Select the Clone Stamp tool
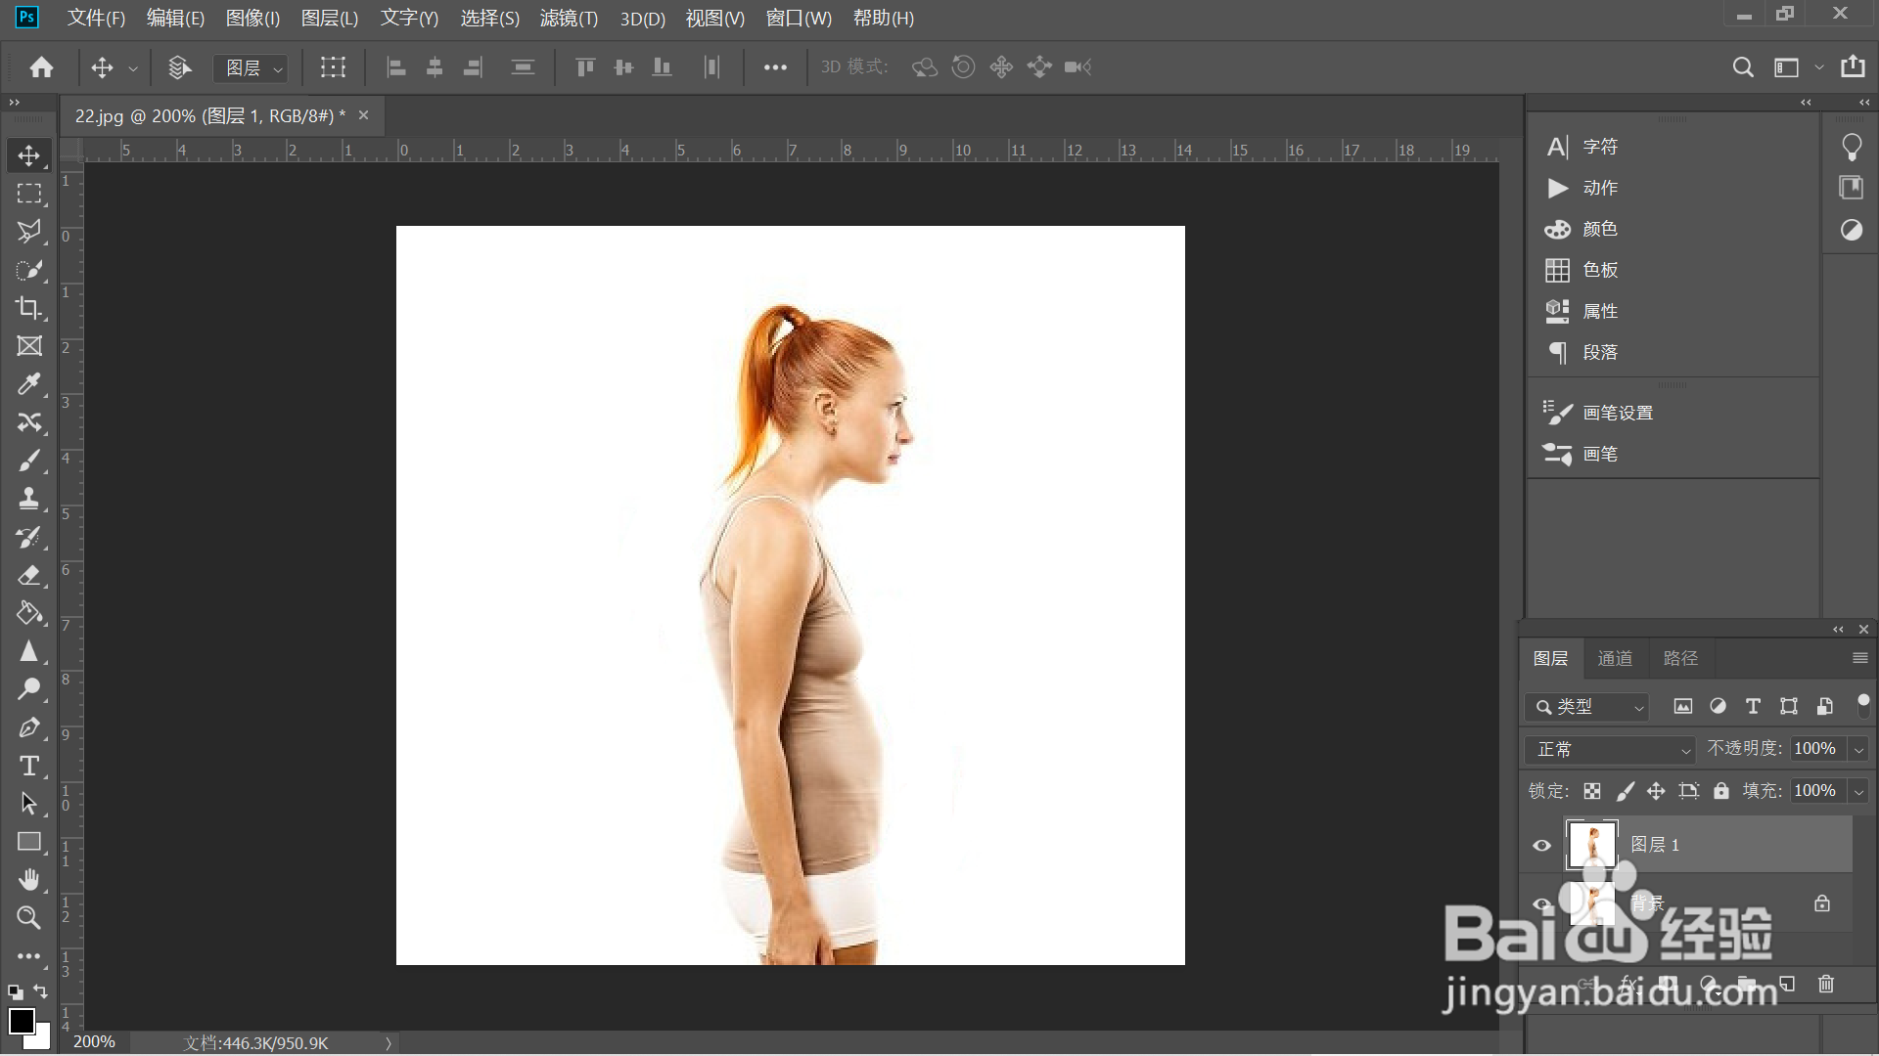 click(28, 499)
